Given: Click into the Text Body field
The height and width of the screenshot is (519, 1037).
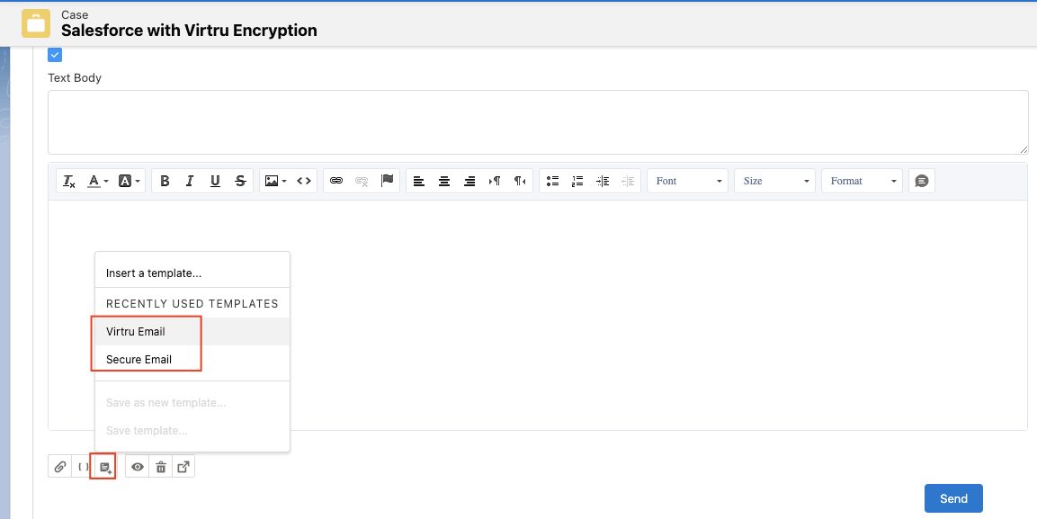Looking at the screenshot, I should point(538,122).
